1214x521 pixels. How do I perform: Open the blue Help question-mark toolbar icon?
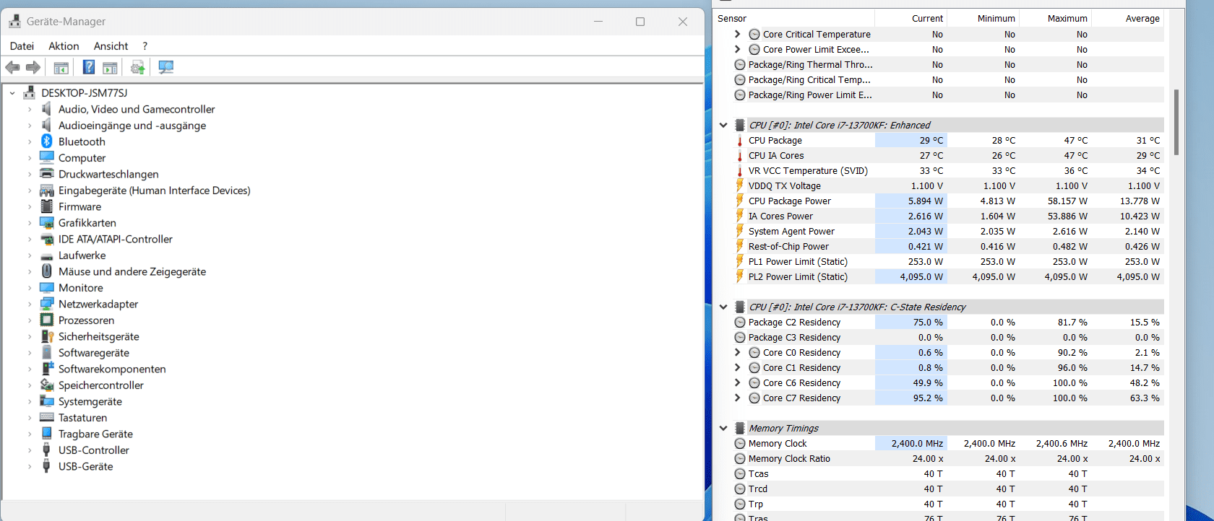[88, 67]
